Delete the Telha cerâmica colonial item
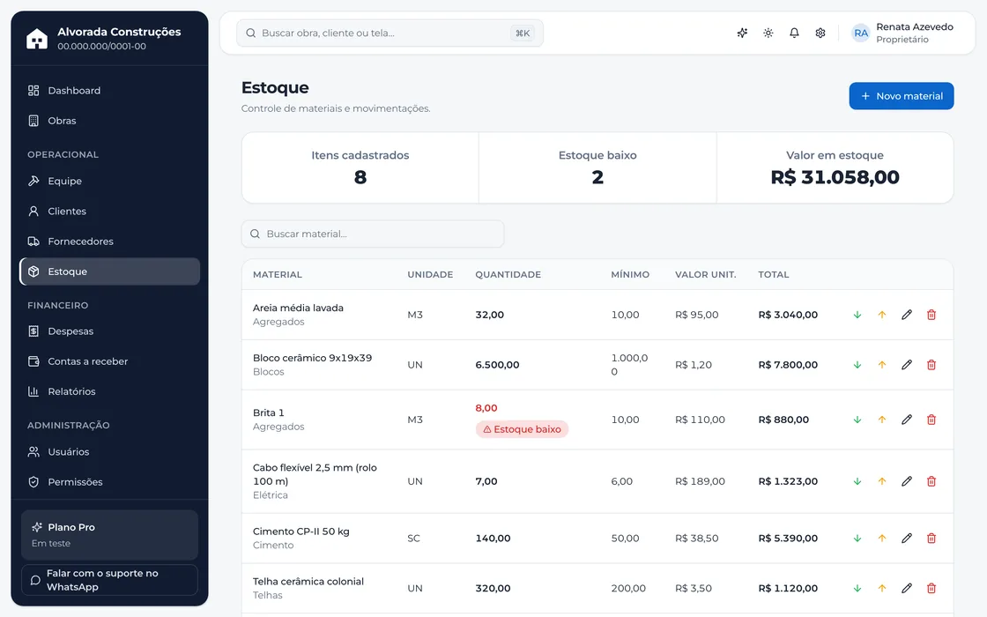This screenshot has height=617, width=987. coord(931,588)
